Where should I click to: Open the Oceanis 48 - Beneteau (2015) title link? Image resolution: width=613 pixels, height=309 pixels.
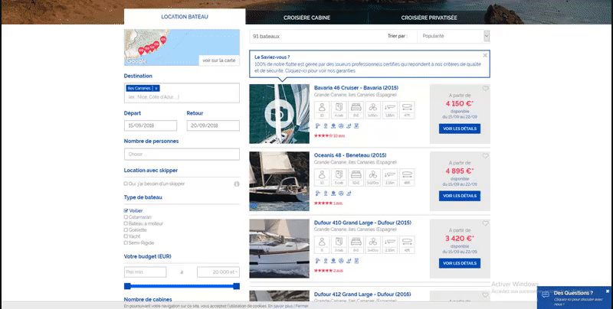point(350,155)
